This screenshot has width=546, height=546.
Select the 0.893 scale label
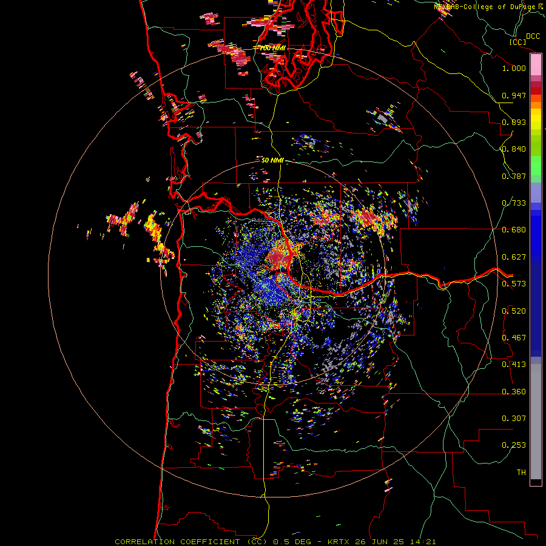(x=514, y=122)
